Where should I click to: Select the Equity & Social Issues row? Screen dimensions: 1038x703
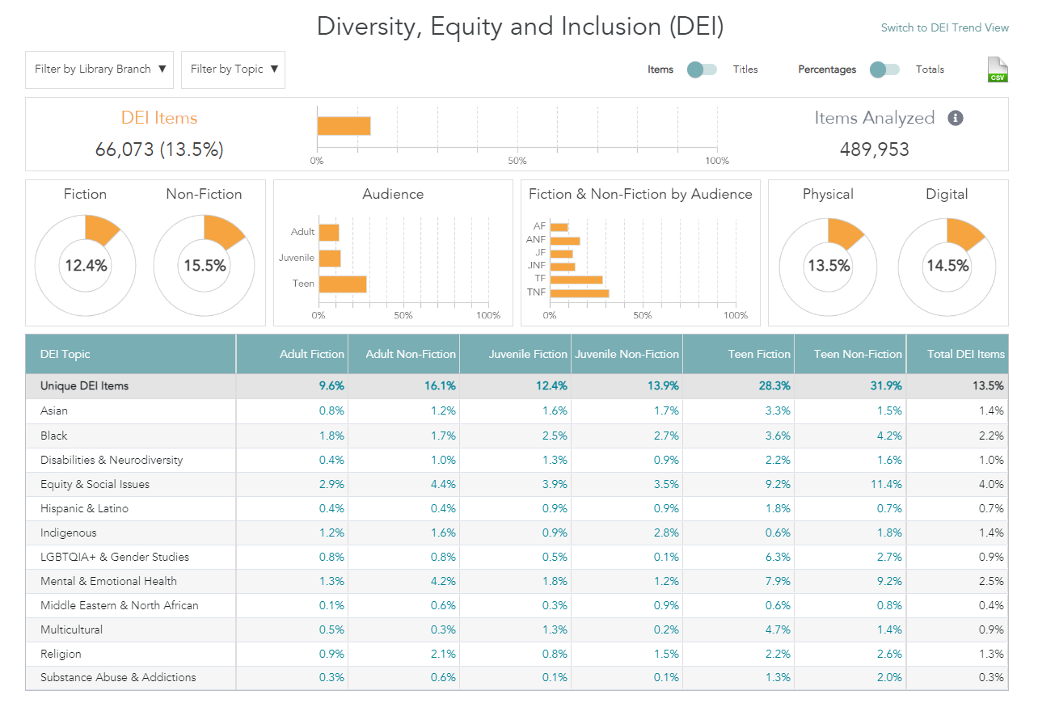(95, 484)
